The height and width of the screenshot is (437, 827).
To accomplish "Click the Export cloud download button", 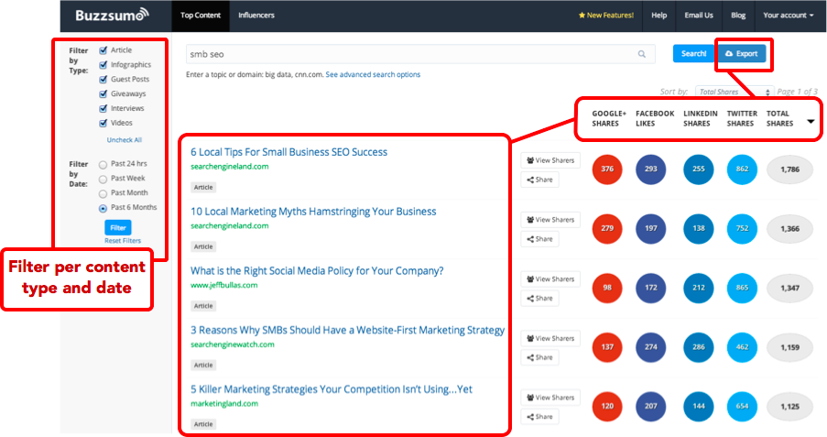I will [x=741, y=54].
